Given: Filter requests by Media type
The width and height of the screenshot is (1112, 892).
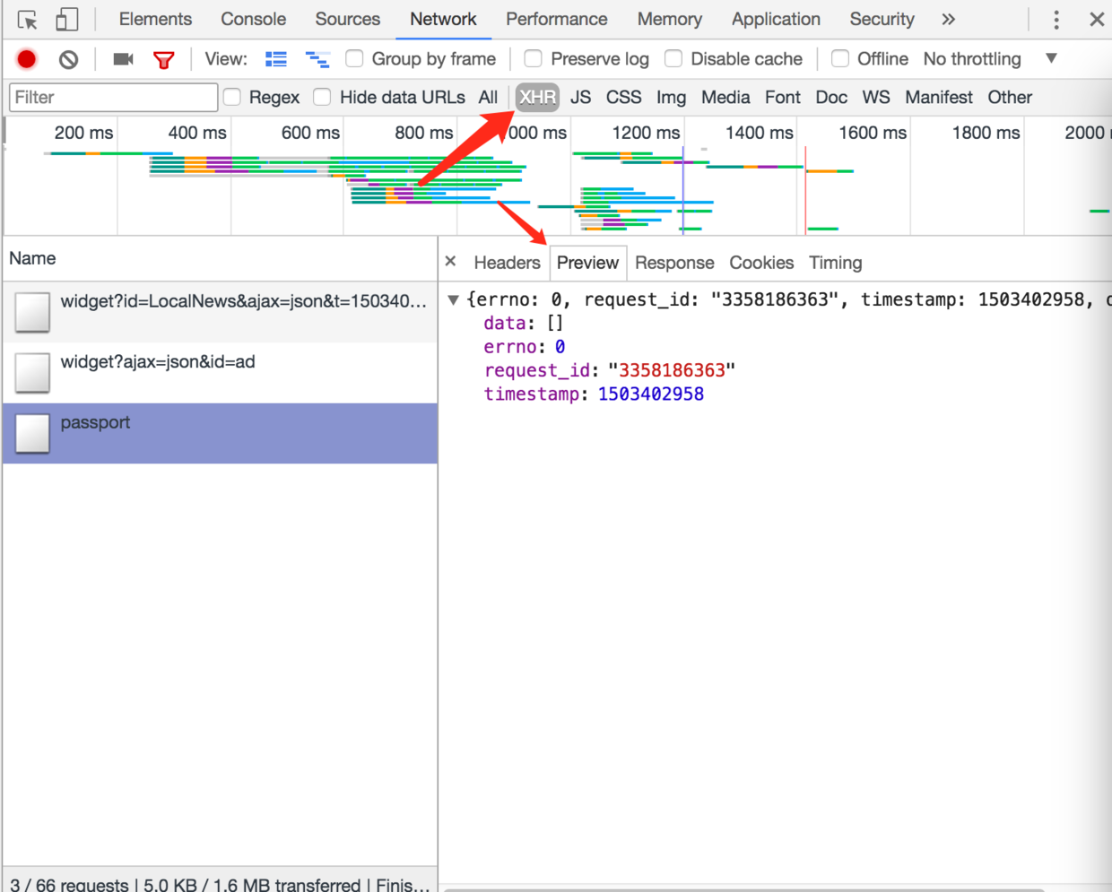Looking at the screenshot, I should click(725, 97).
